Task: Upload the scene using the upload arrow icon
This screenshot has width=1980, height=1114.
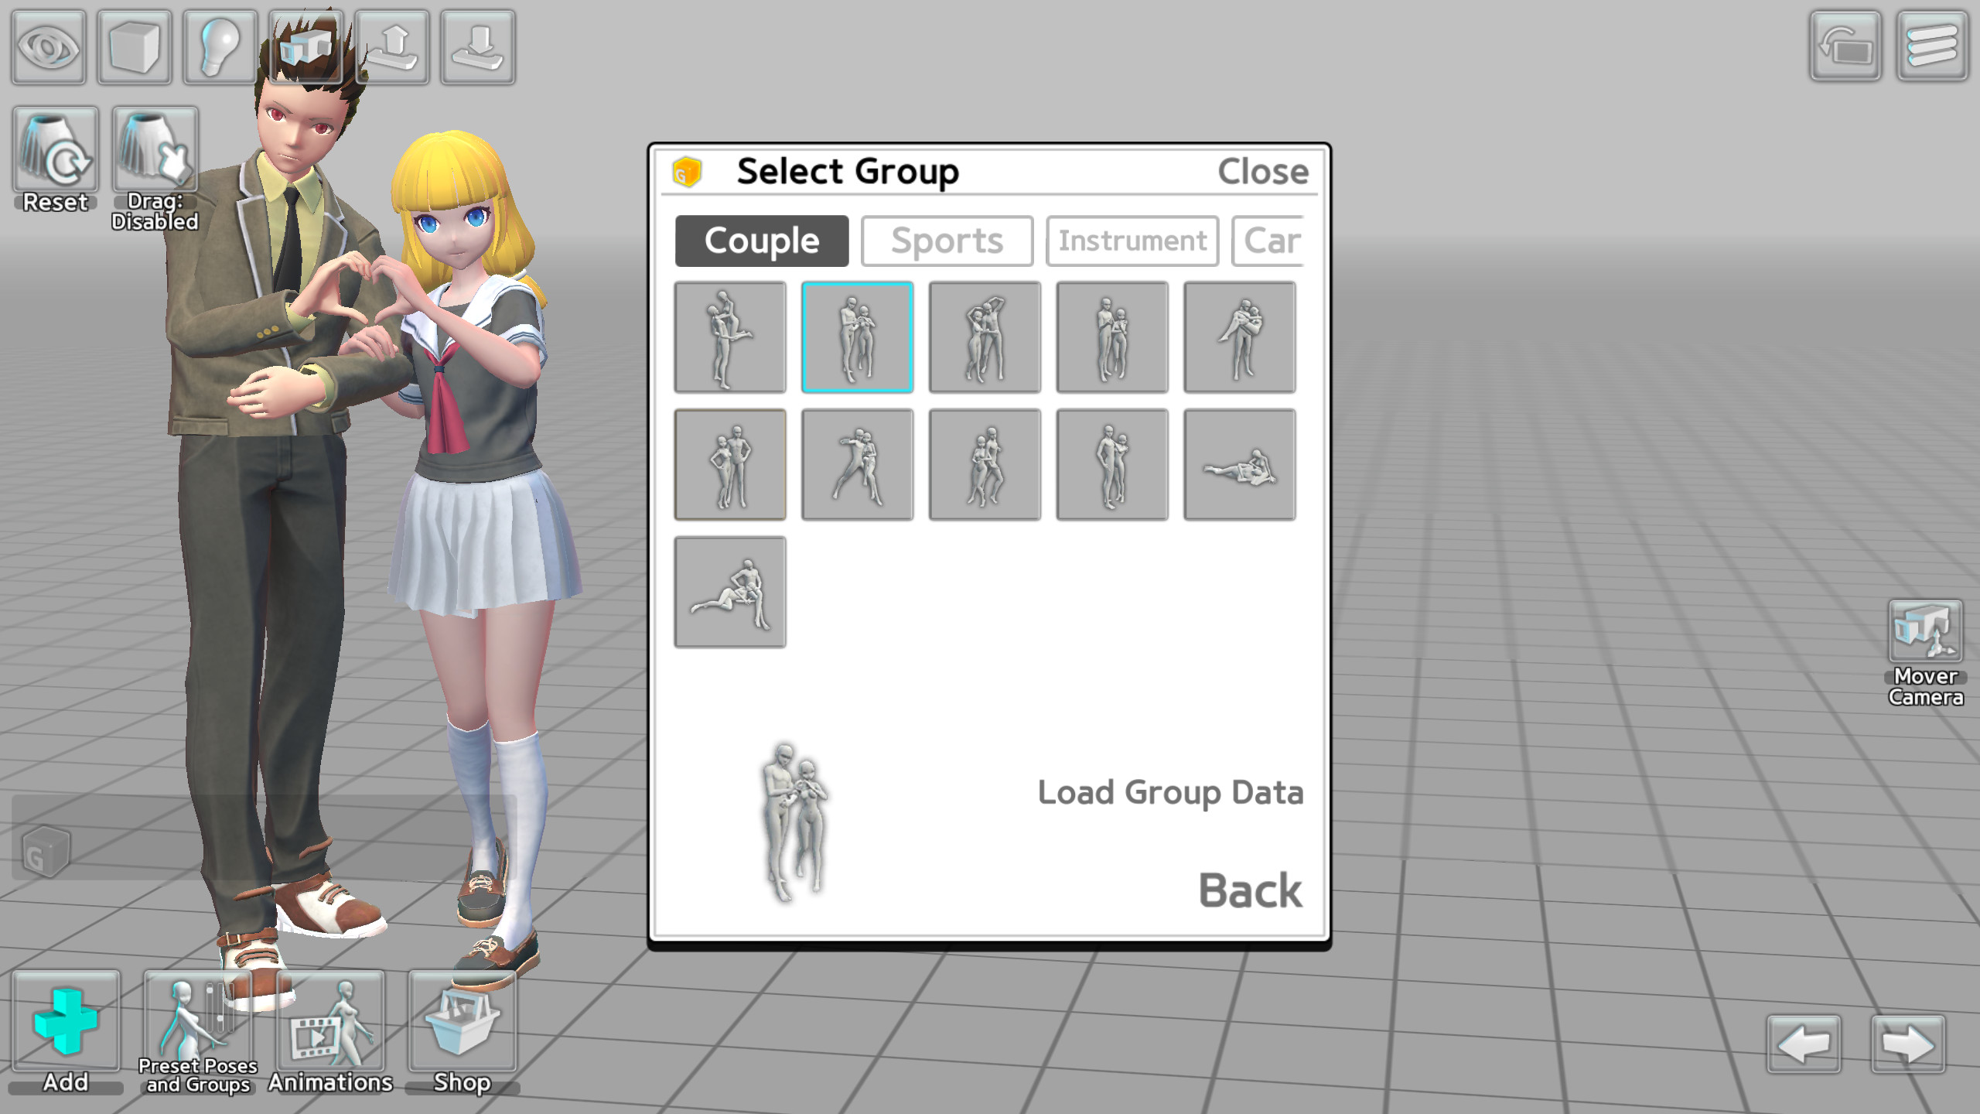Action: (391, 48)
